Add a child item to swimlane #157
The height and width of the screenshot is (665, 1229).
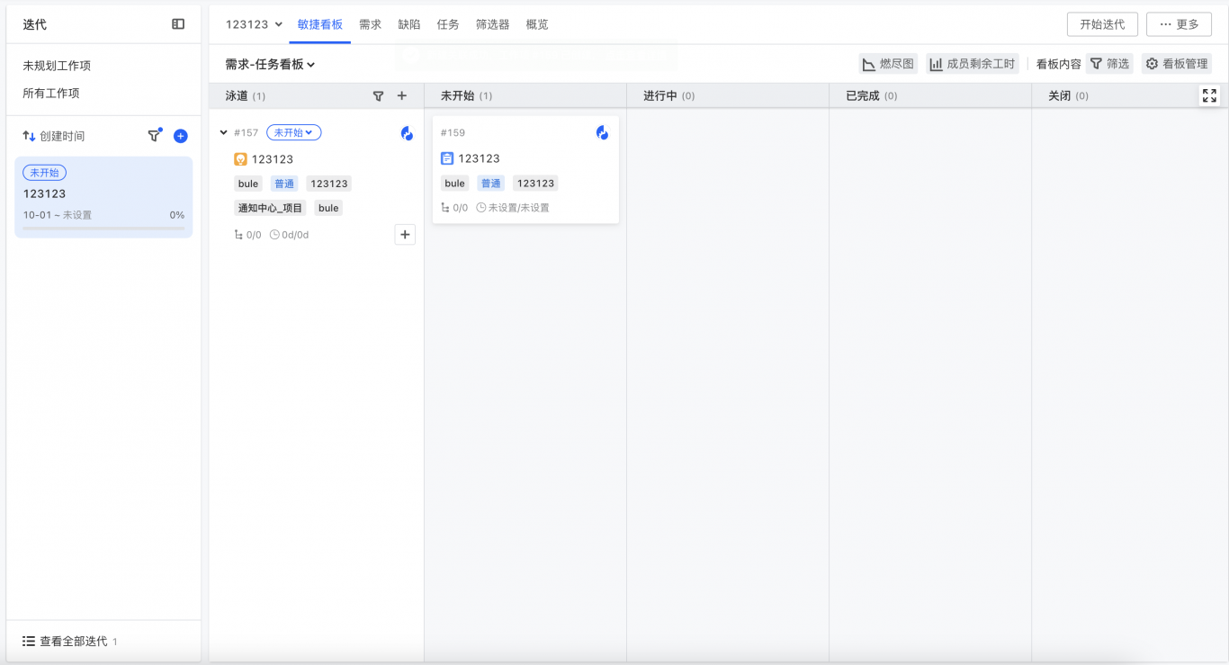(405, 235)
